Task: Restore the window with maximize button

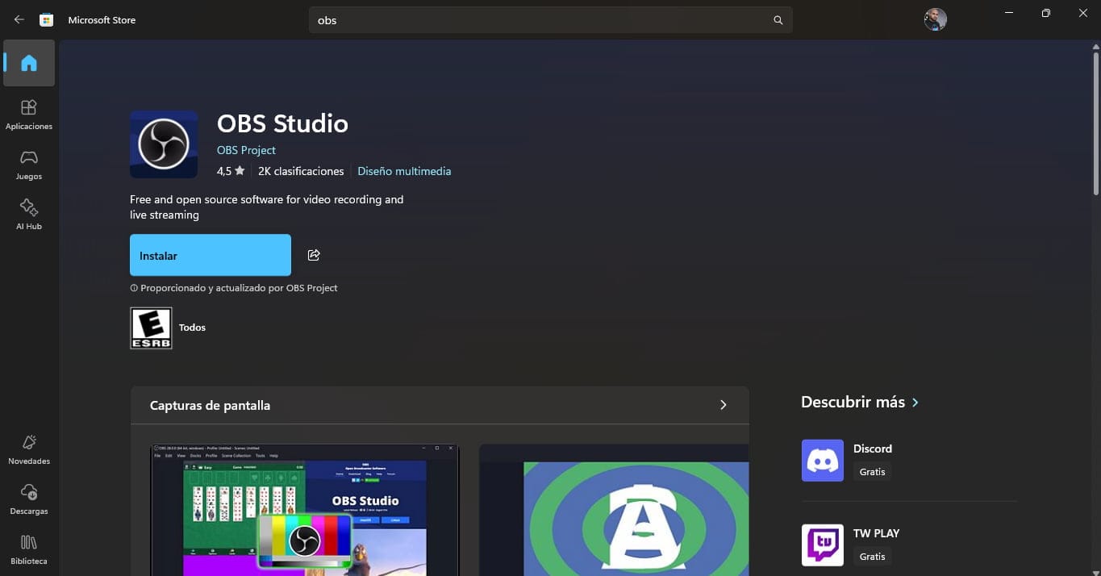Action: click(1045, 14)
